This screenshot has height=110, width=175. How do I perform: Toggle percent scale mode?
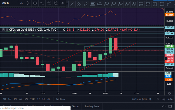tap(158, 99)
